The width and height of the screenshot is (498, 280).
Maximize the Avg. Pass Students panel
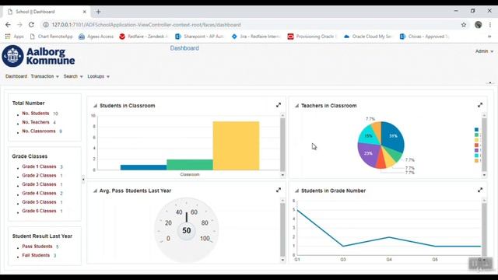[x=279, y=190]
